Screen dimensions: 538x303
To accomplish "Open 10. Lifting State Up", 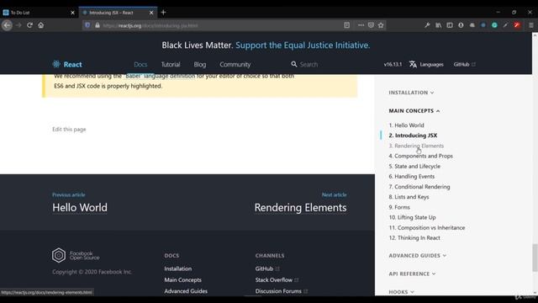I will click(x=412, y=217).
